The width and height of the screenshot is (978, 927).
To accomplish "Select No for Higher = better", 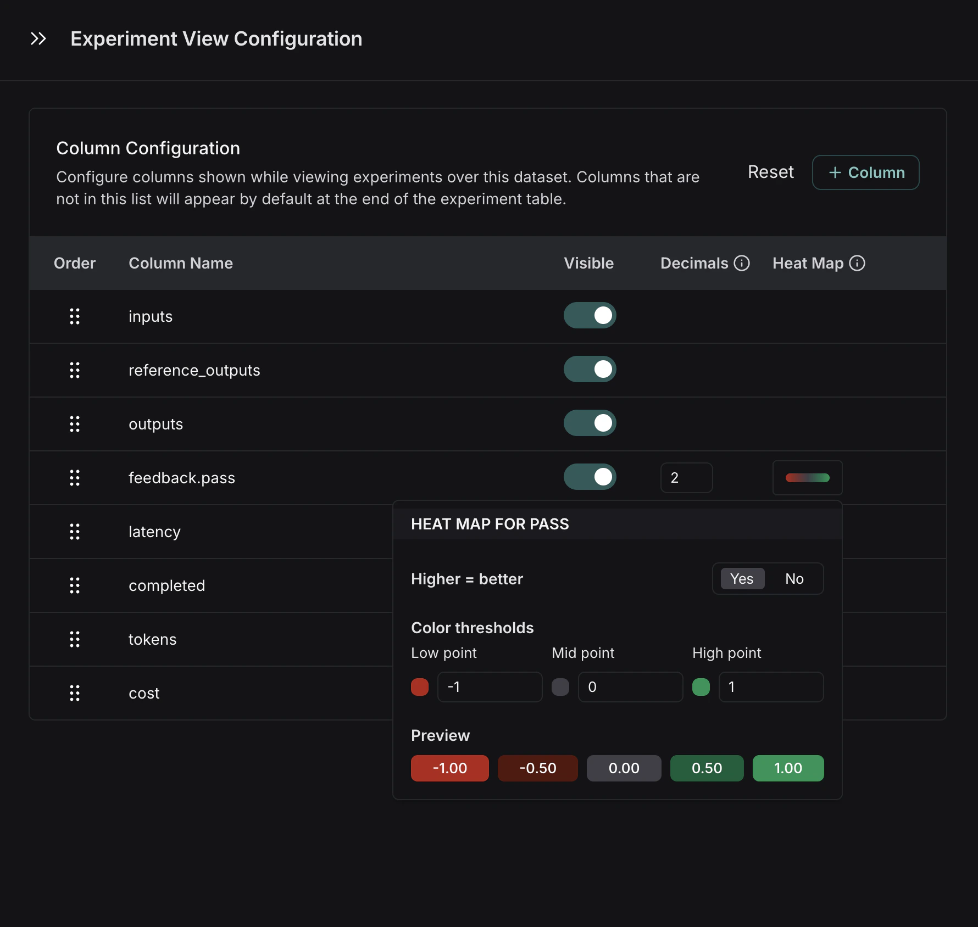I will click(794, 578).
